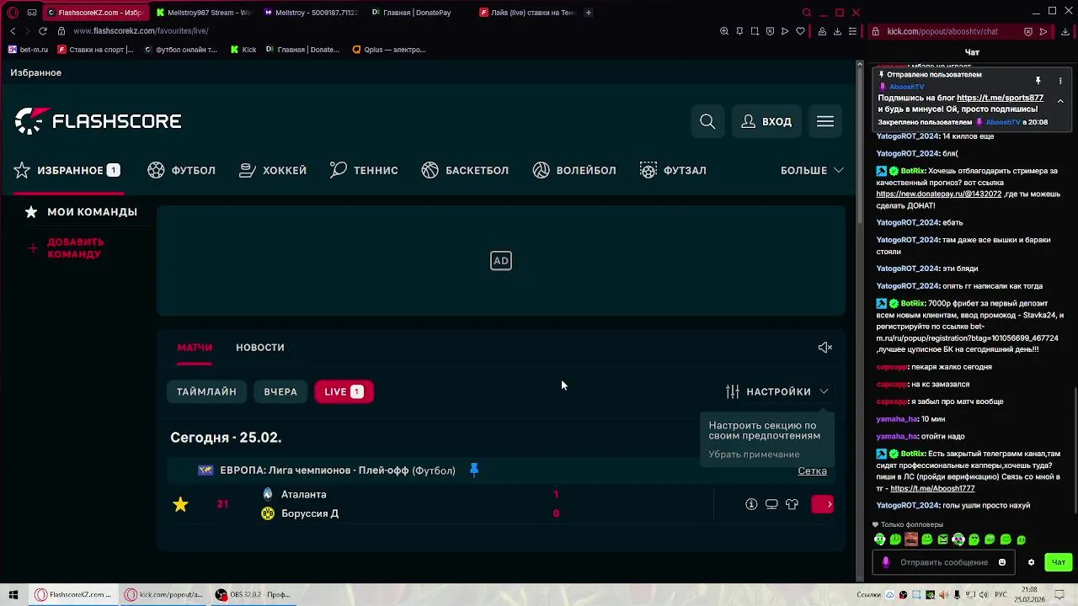Expand the Настройки settings dropdown

point(777,391)
